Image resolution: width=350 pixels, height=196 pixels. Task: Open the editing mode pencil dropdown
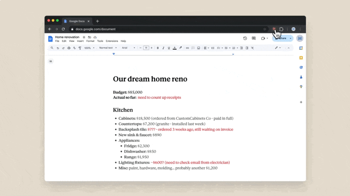pos(278,48)
